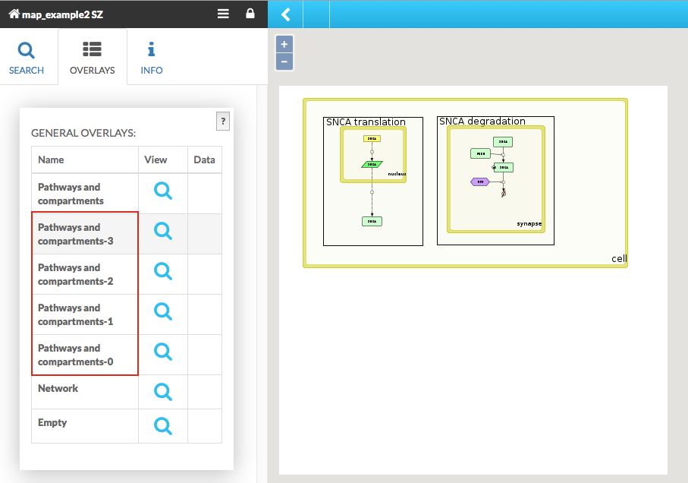The image size is (688, 483).
Task: Click the SNCA translation pathway on map
Action: tap(366, 122)
